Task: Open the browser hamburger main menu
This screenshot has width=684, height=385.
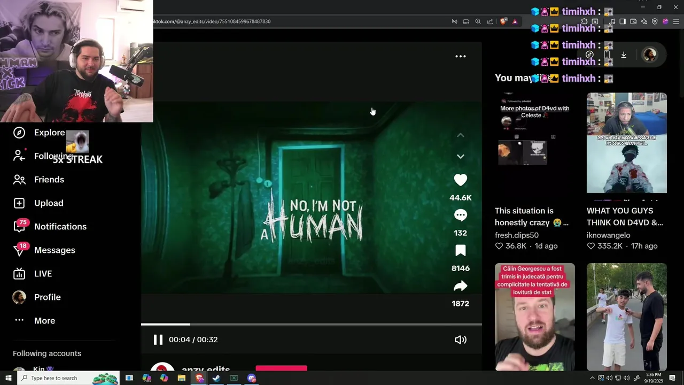Action: (x=676, y=21)
